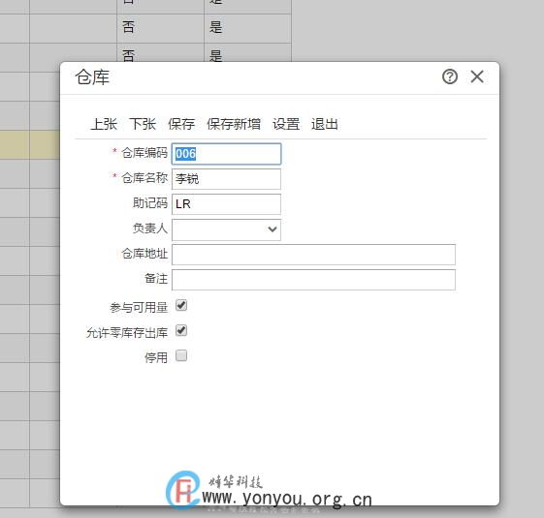Image resolution: width=544 pixels, height=518 pixels.
Task: Select 退出 to exit the form
Action: 325,124
